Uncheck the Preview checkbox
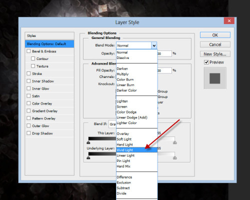Viewport: 250px width, 200px height. (x=206, y=62)
